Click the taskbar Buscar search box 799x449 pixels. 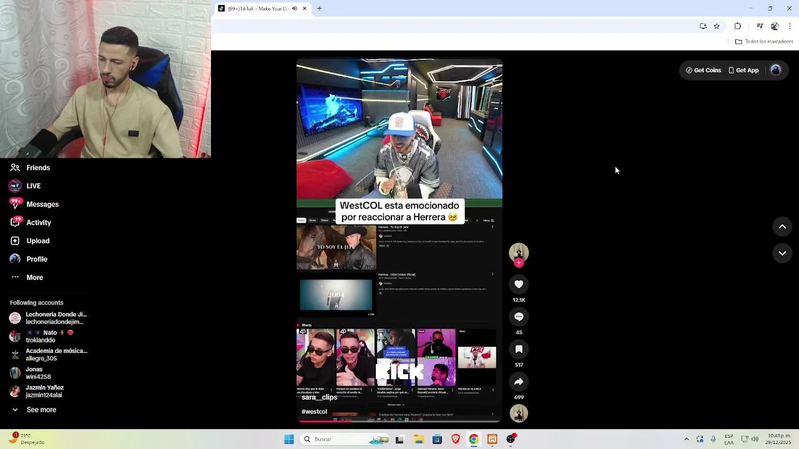344,439
